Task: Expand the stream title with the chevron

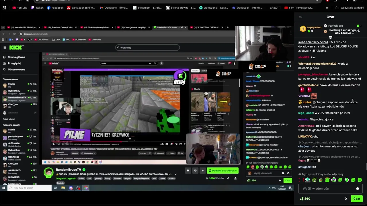Action: (175, 174)
